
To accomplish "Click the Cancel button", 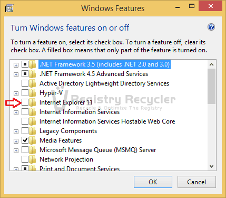I will click(x=196, y=182).
